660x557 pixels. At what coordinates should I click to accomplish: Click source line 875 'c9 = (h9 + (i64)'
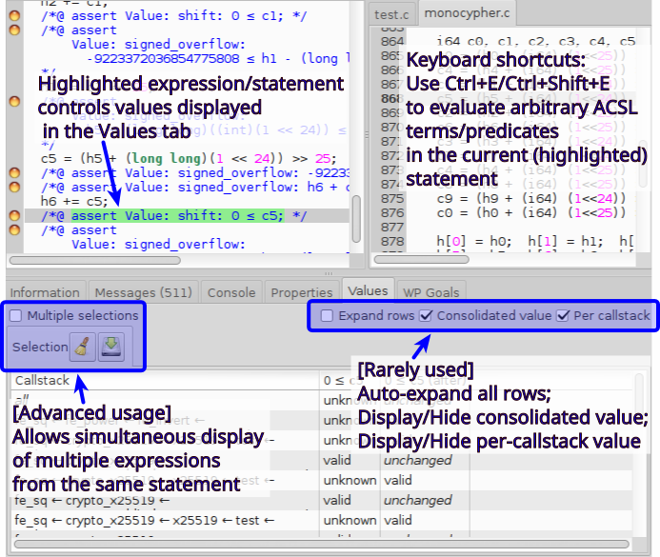(532, 198)
